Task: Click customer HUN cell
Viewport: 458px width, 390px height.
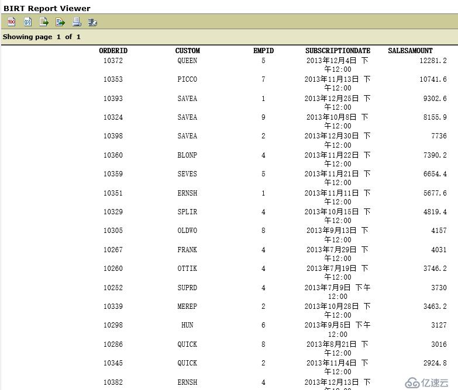Action: pos(187,325)
